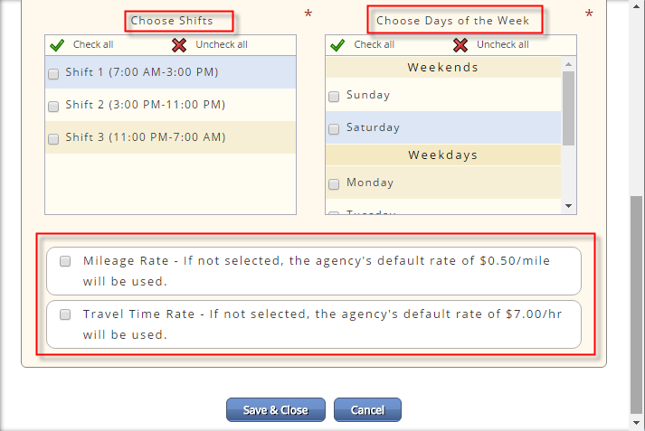Enable Shift 3 (11:00 PM-7:00 AM) checkbox
The width and height of the screenshot is (645, 431).
coord(53,138)
